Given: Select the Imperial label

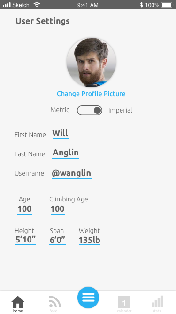Looking at the screenshot, I should coord(120,110).
